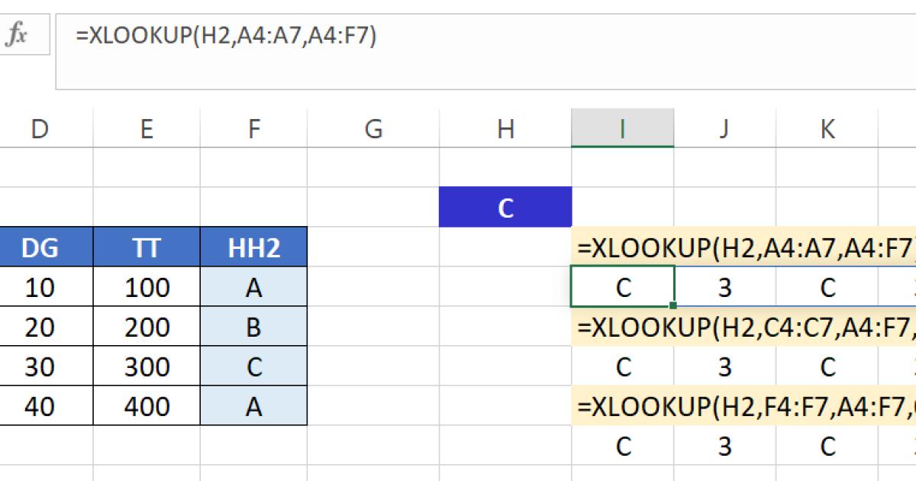The height and width of the screenshot is (481, 916).
Task: Click the result cell showing 3 under first formula
Action: click(x=724, y=286)
